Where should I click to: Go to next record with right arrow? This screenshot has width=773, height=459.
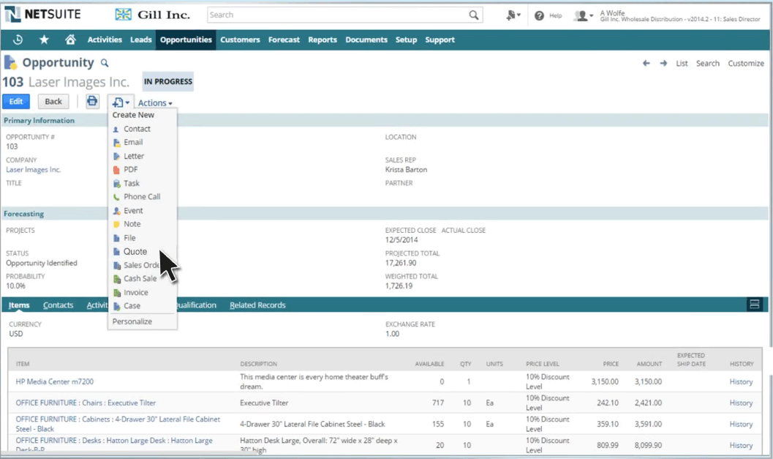tap(663, 64)
